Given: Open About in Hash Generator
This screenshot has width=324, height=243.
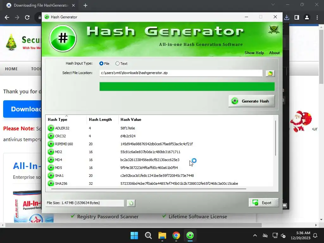Looking at the screenshot, I should 274,53.
